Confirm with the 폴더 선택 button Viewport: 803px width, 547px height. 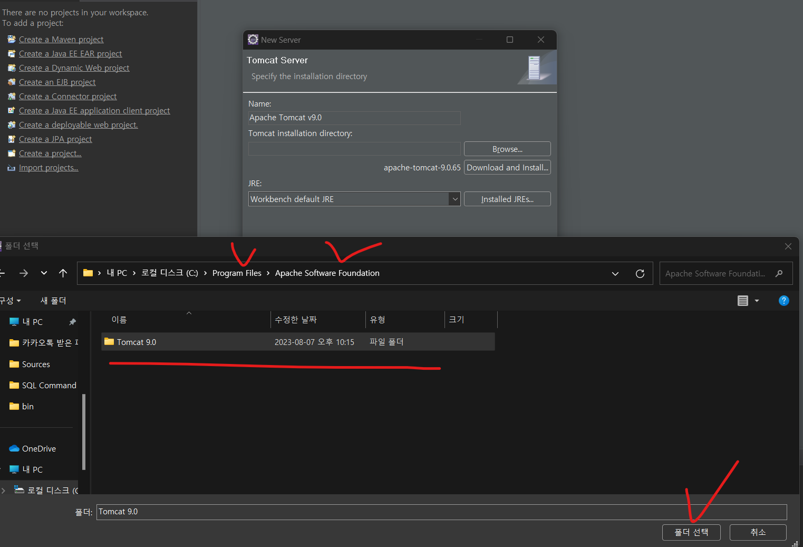[691, 532]
